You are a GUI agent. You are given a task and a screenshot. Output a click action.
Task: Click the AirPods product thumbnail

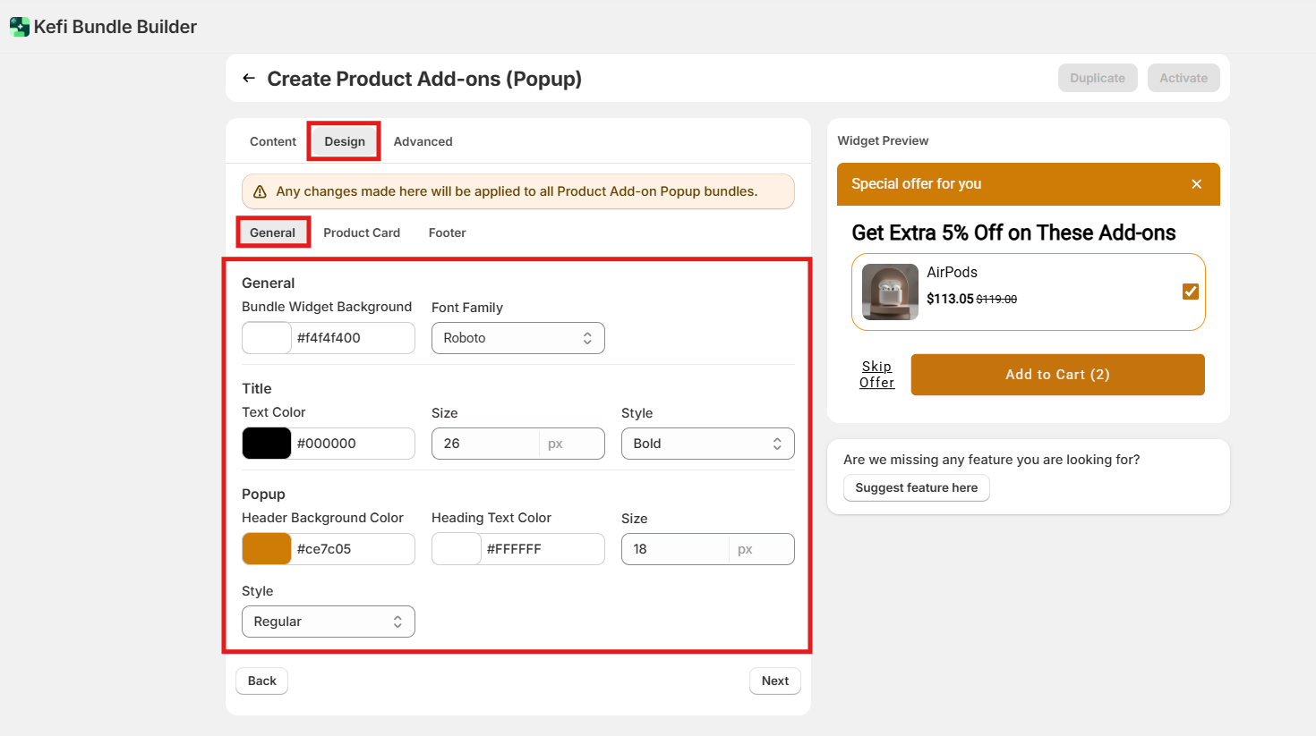(889, 292)
